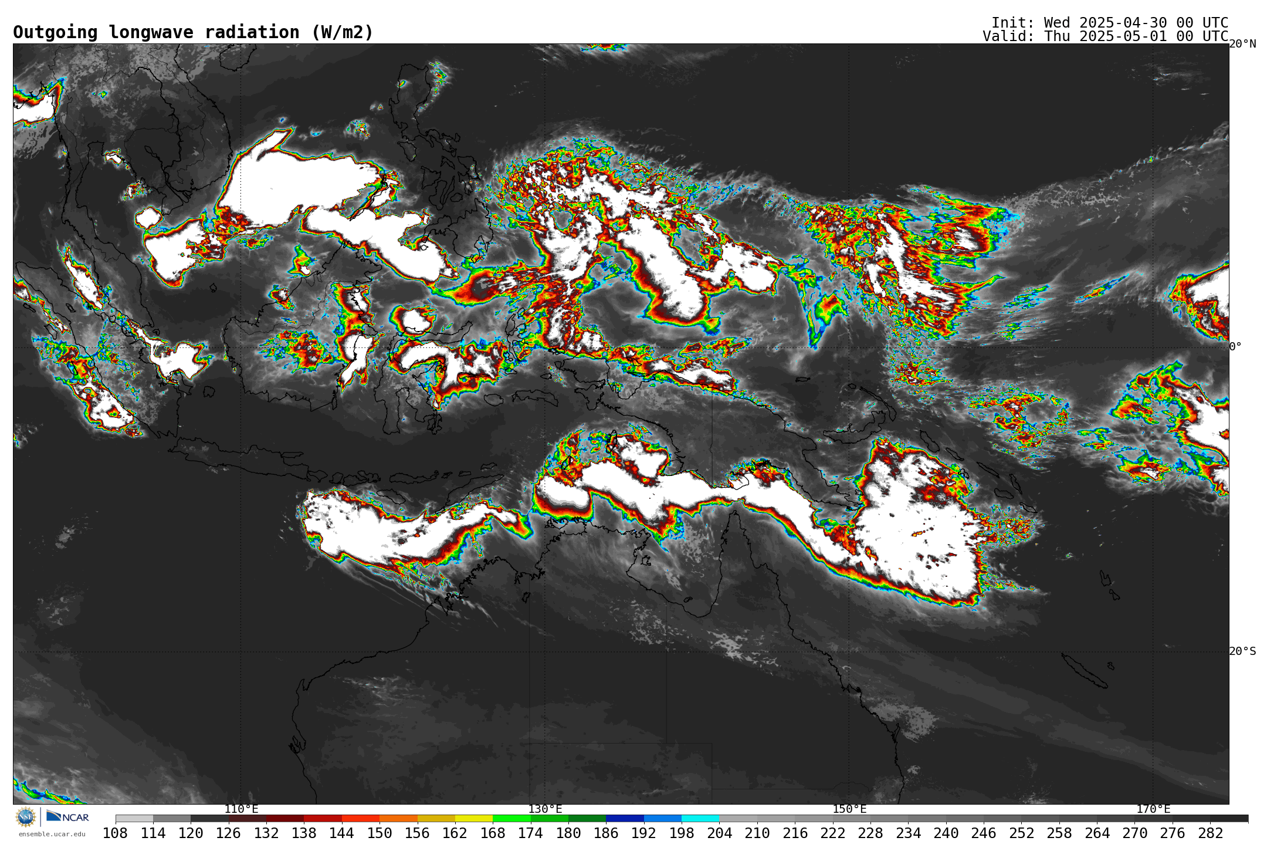
Task: Click the yellow 162 colorbar swatch
Action: tap(474, 818)
